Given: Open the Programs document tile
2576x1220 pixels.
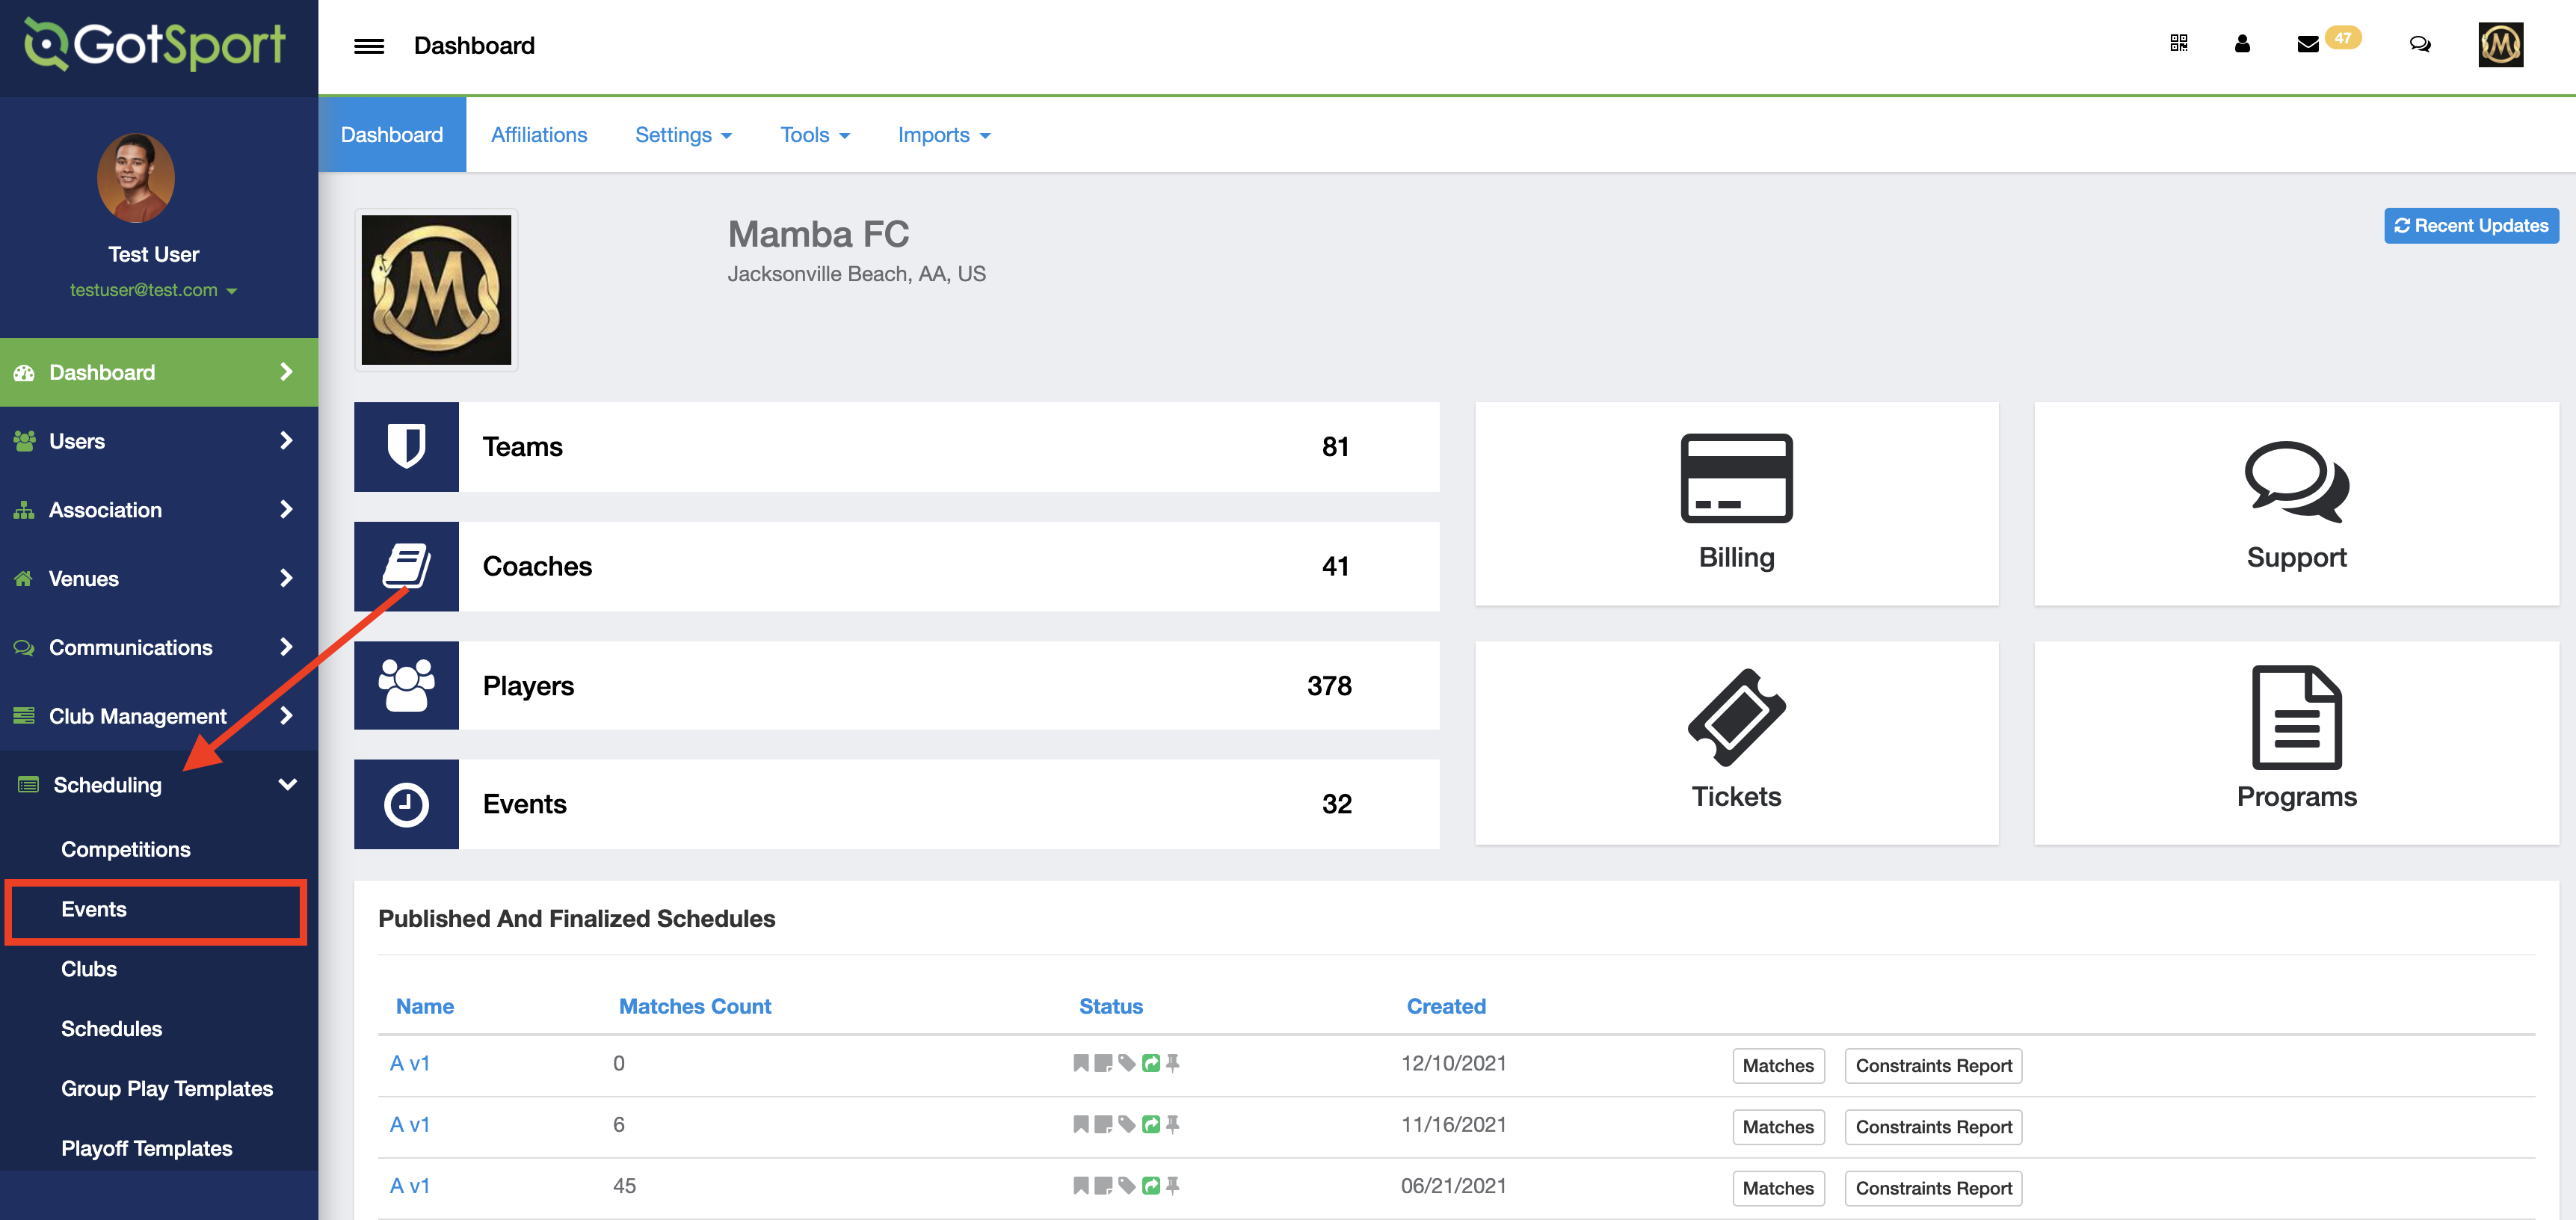Looking at the screenshot, I should click(2296, 742).
